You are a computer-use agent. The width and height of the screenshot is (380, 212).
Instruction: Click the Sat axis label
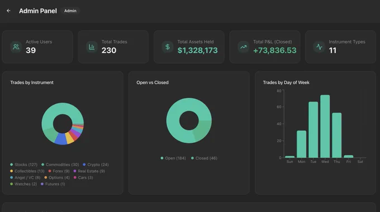tap(360, 162)
